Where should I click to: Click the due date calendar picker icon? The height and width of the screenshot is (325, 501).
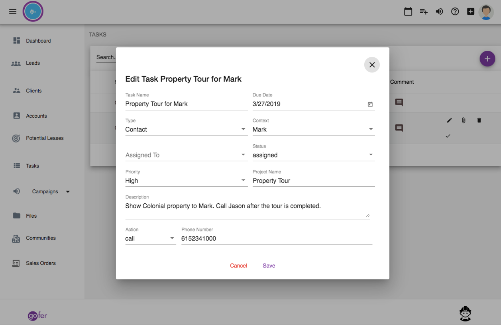pos(370,104)
